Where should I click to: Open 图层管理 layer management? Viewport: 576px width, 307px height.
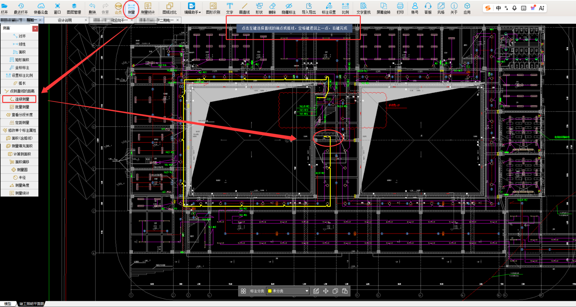pyautogui.click(x=74, y=8)
